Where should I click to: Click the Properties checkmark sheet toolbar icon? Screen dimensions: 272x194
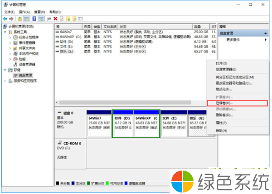[x=62, y=19]
